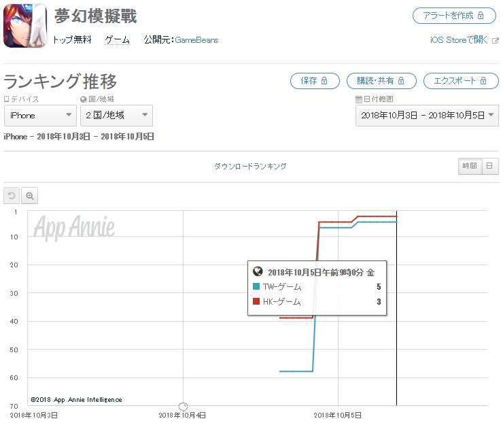The height and width of the screenshot is (423, 503).
Task: Open the 2 国/地域 country dropdown
Action: click(x=116, y=116)
